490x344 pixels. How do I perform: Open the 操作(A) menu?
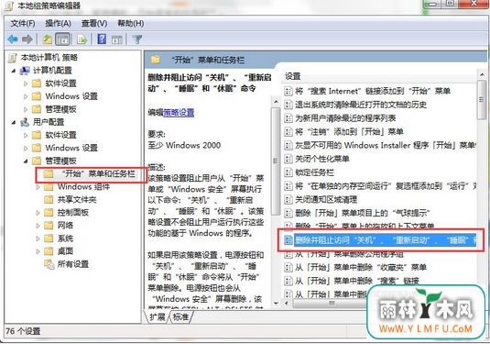point(58,24)
